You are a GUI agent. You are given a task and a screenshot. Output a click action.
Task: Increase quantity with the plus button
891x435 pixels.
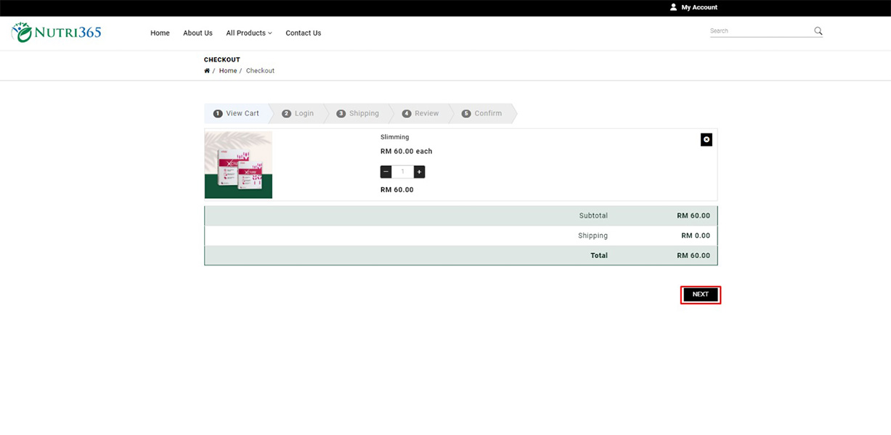tap(419, 172)
